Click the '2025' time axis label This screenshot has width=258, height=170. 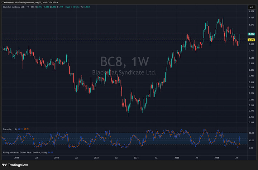coord(177,158)
